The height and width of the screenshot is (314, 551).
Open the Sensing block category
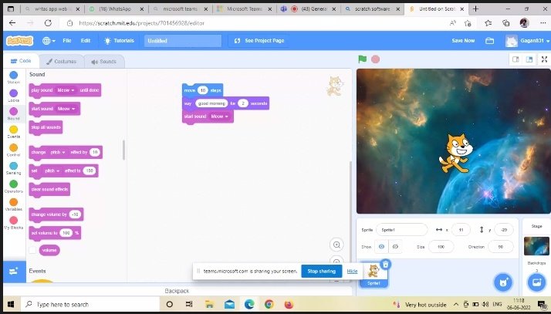click(x=14, y=168)
